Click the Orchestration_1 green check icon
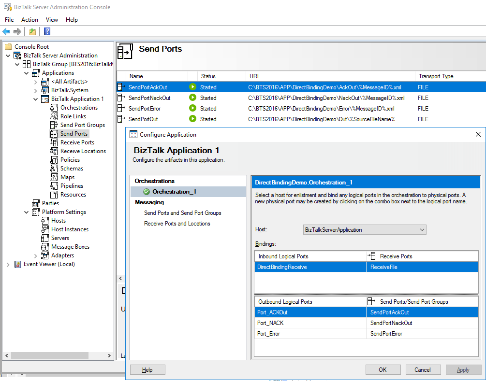The height and width of the screenshot is (381, 486). [x=147, y=192]
